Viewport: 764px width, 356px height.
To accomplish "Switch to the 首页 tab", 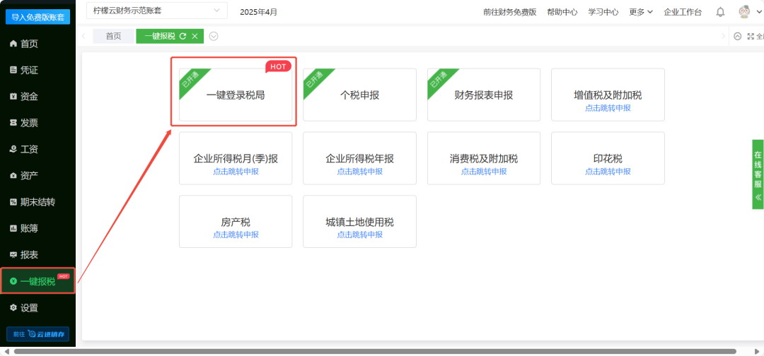I will [x=113, y=36].
